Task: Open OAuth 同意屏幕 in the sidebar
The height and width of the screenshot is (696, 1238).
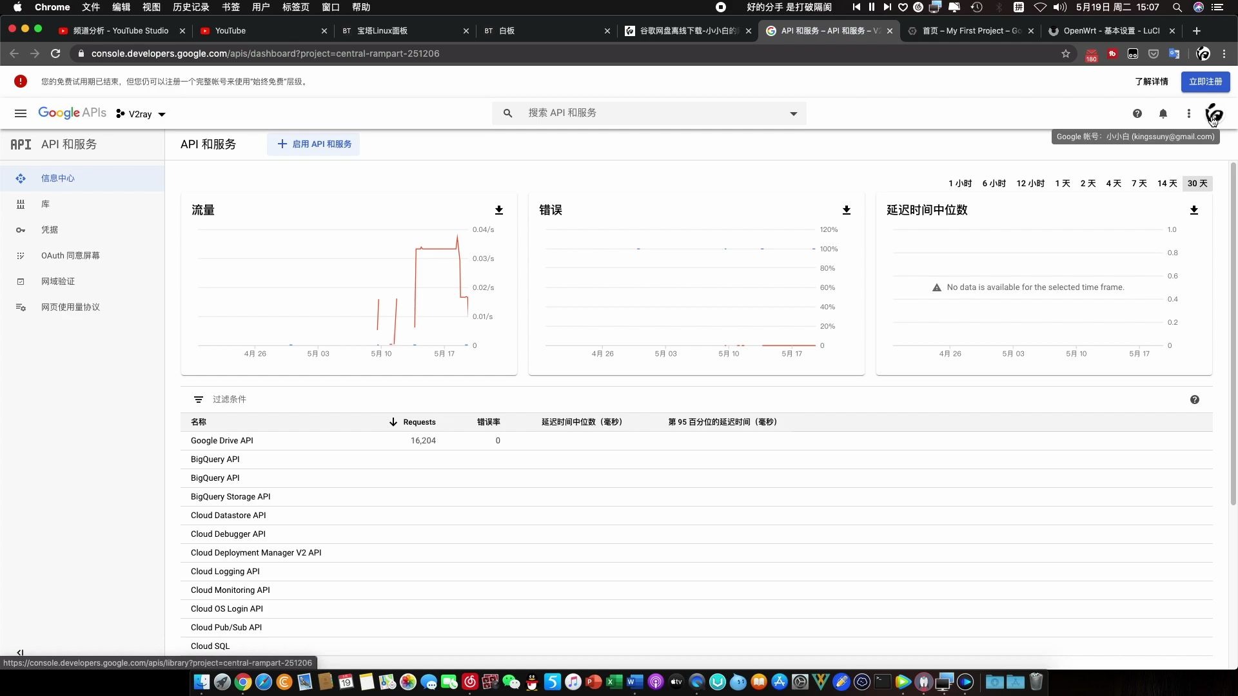Action: [83, 255]
